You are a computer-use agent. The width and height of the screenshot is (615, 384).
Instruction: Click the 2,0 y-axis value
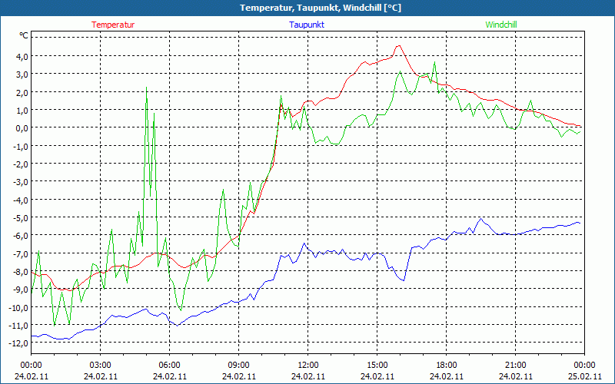[x=22, y=92]
